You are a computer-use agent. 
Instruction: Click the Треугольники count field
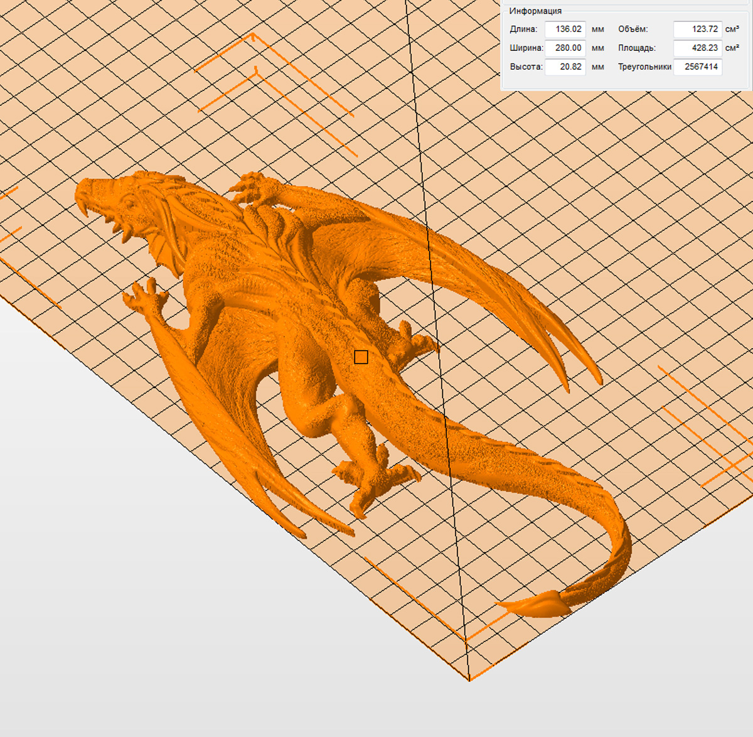[697, 67]
